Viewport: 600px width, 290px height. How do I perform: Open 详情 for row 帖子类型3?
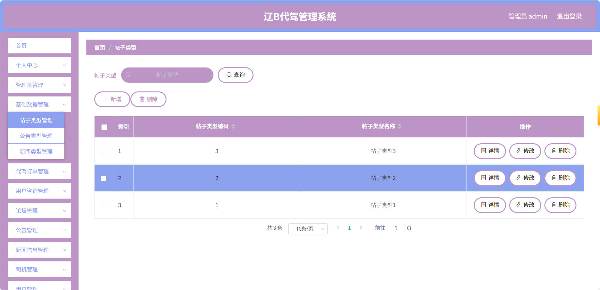click(490, 151)
